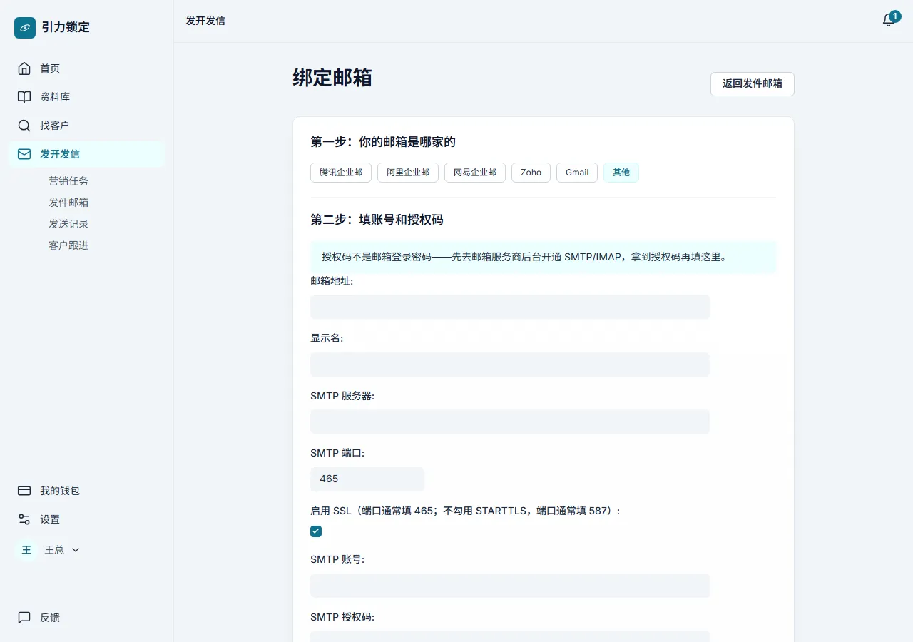Open the 客户跟进 submenu item

(x=68, y=245)
